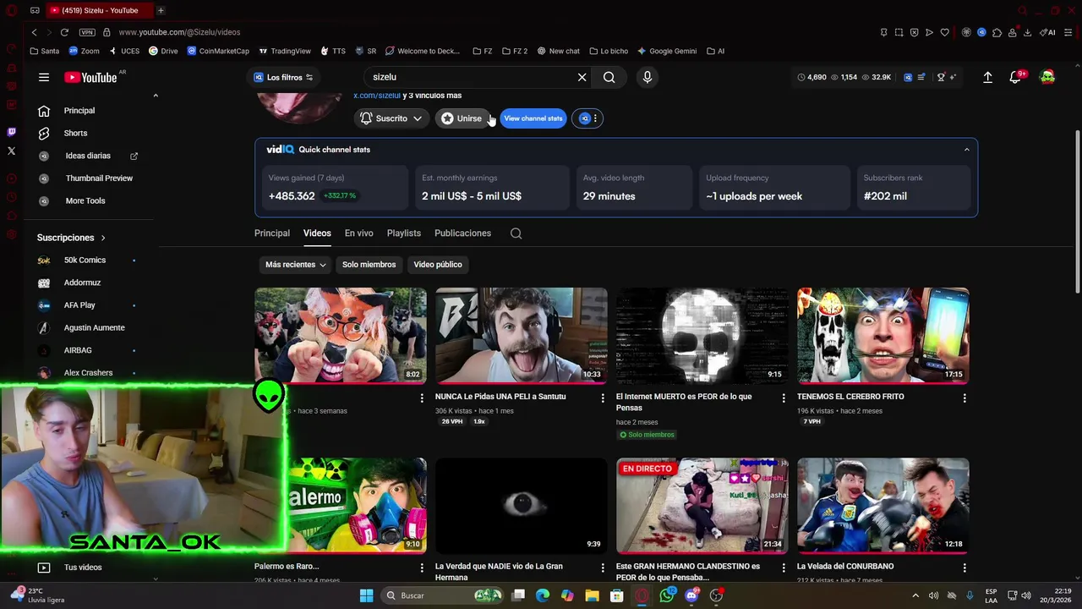Open 'Thumbnail Preview' in the sidebar

click(x=99, y=178)
